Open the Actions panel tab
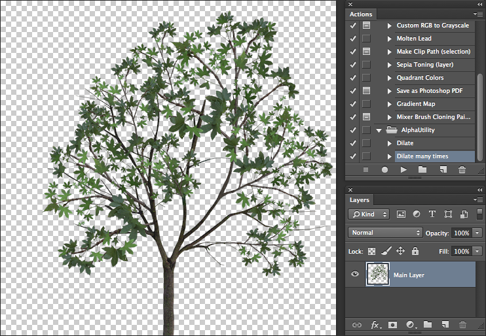This screenshot has width=486, height=336. click(361, 14)
